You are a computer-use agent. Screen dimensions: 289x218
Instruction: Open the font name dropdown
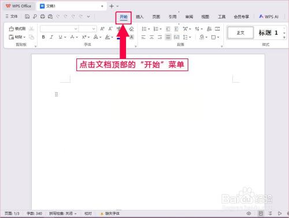tap(76, 29)
